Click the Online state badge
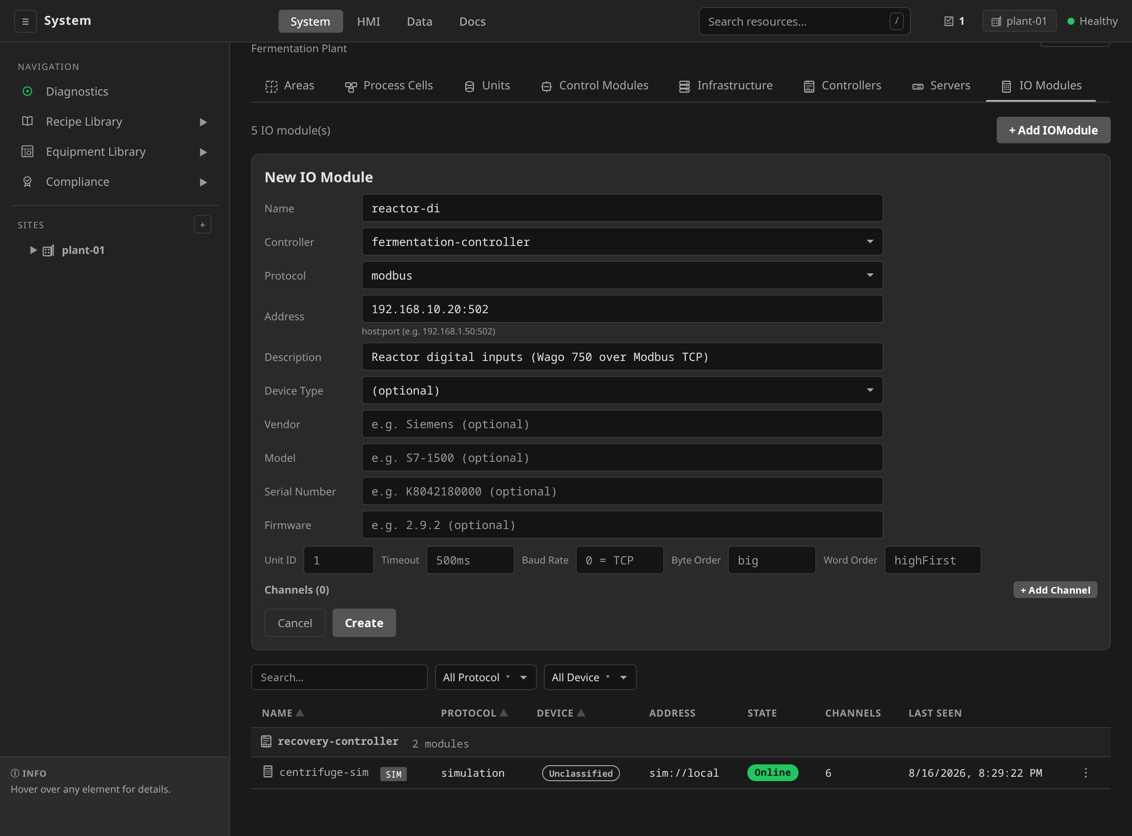Viewport: 1132px width, 836px height. (773, 773)
